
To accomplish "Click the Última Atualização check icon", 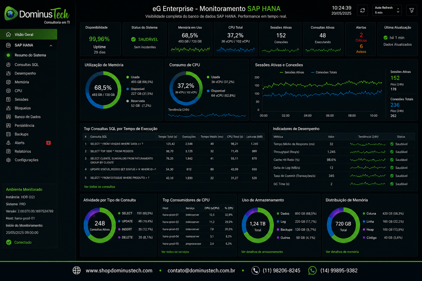I will click(x=385, y=38).
